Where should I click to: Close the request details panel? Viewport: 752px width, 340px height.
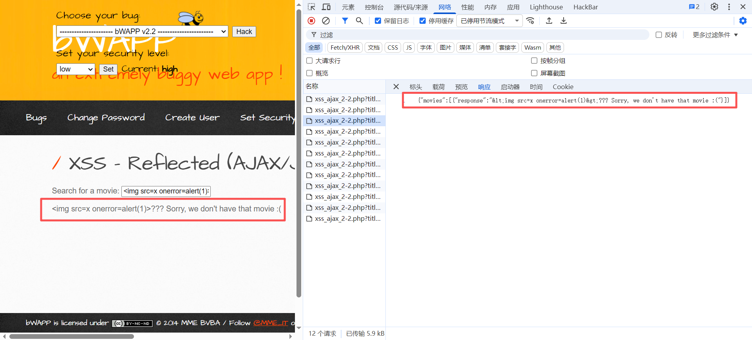point(396,87)
